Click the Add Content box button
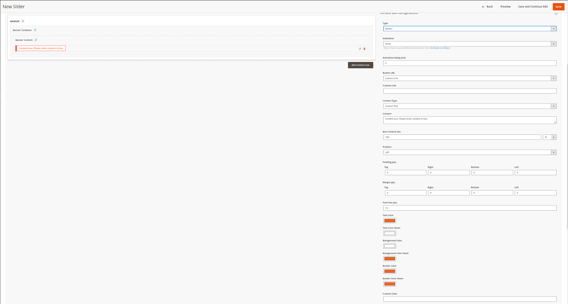The height and width of the screenshot is (304, 568). coord(360,65)
